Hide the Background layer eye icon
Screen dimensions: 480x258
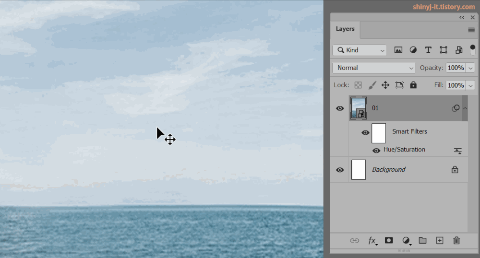click(x=340, y=170)
